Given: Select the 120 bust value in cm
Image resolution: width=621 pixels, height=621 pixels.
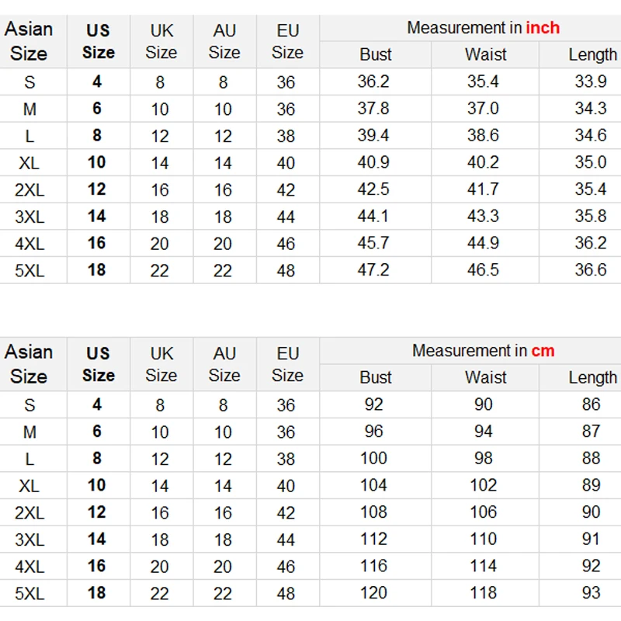Looking at the screenshot, I should (x=373, y=593).
